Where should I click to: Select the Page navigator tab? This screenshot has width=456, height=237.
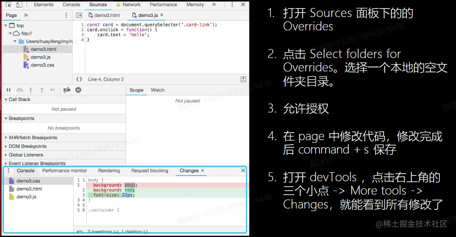click(x=11, y=15)
